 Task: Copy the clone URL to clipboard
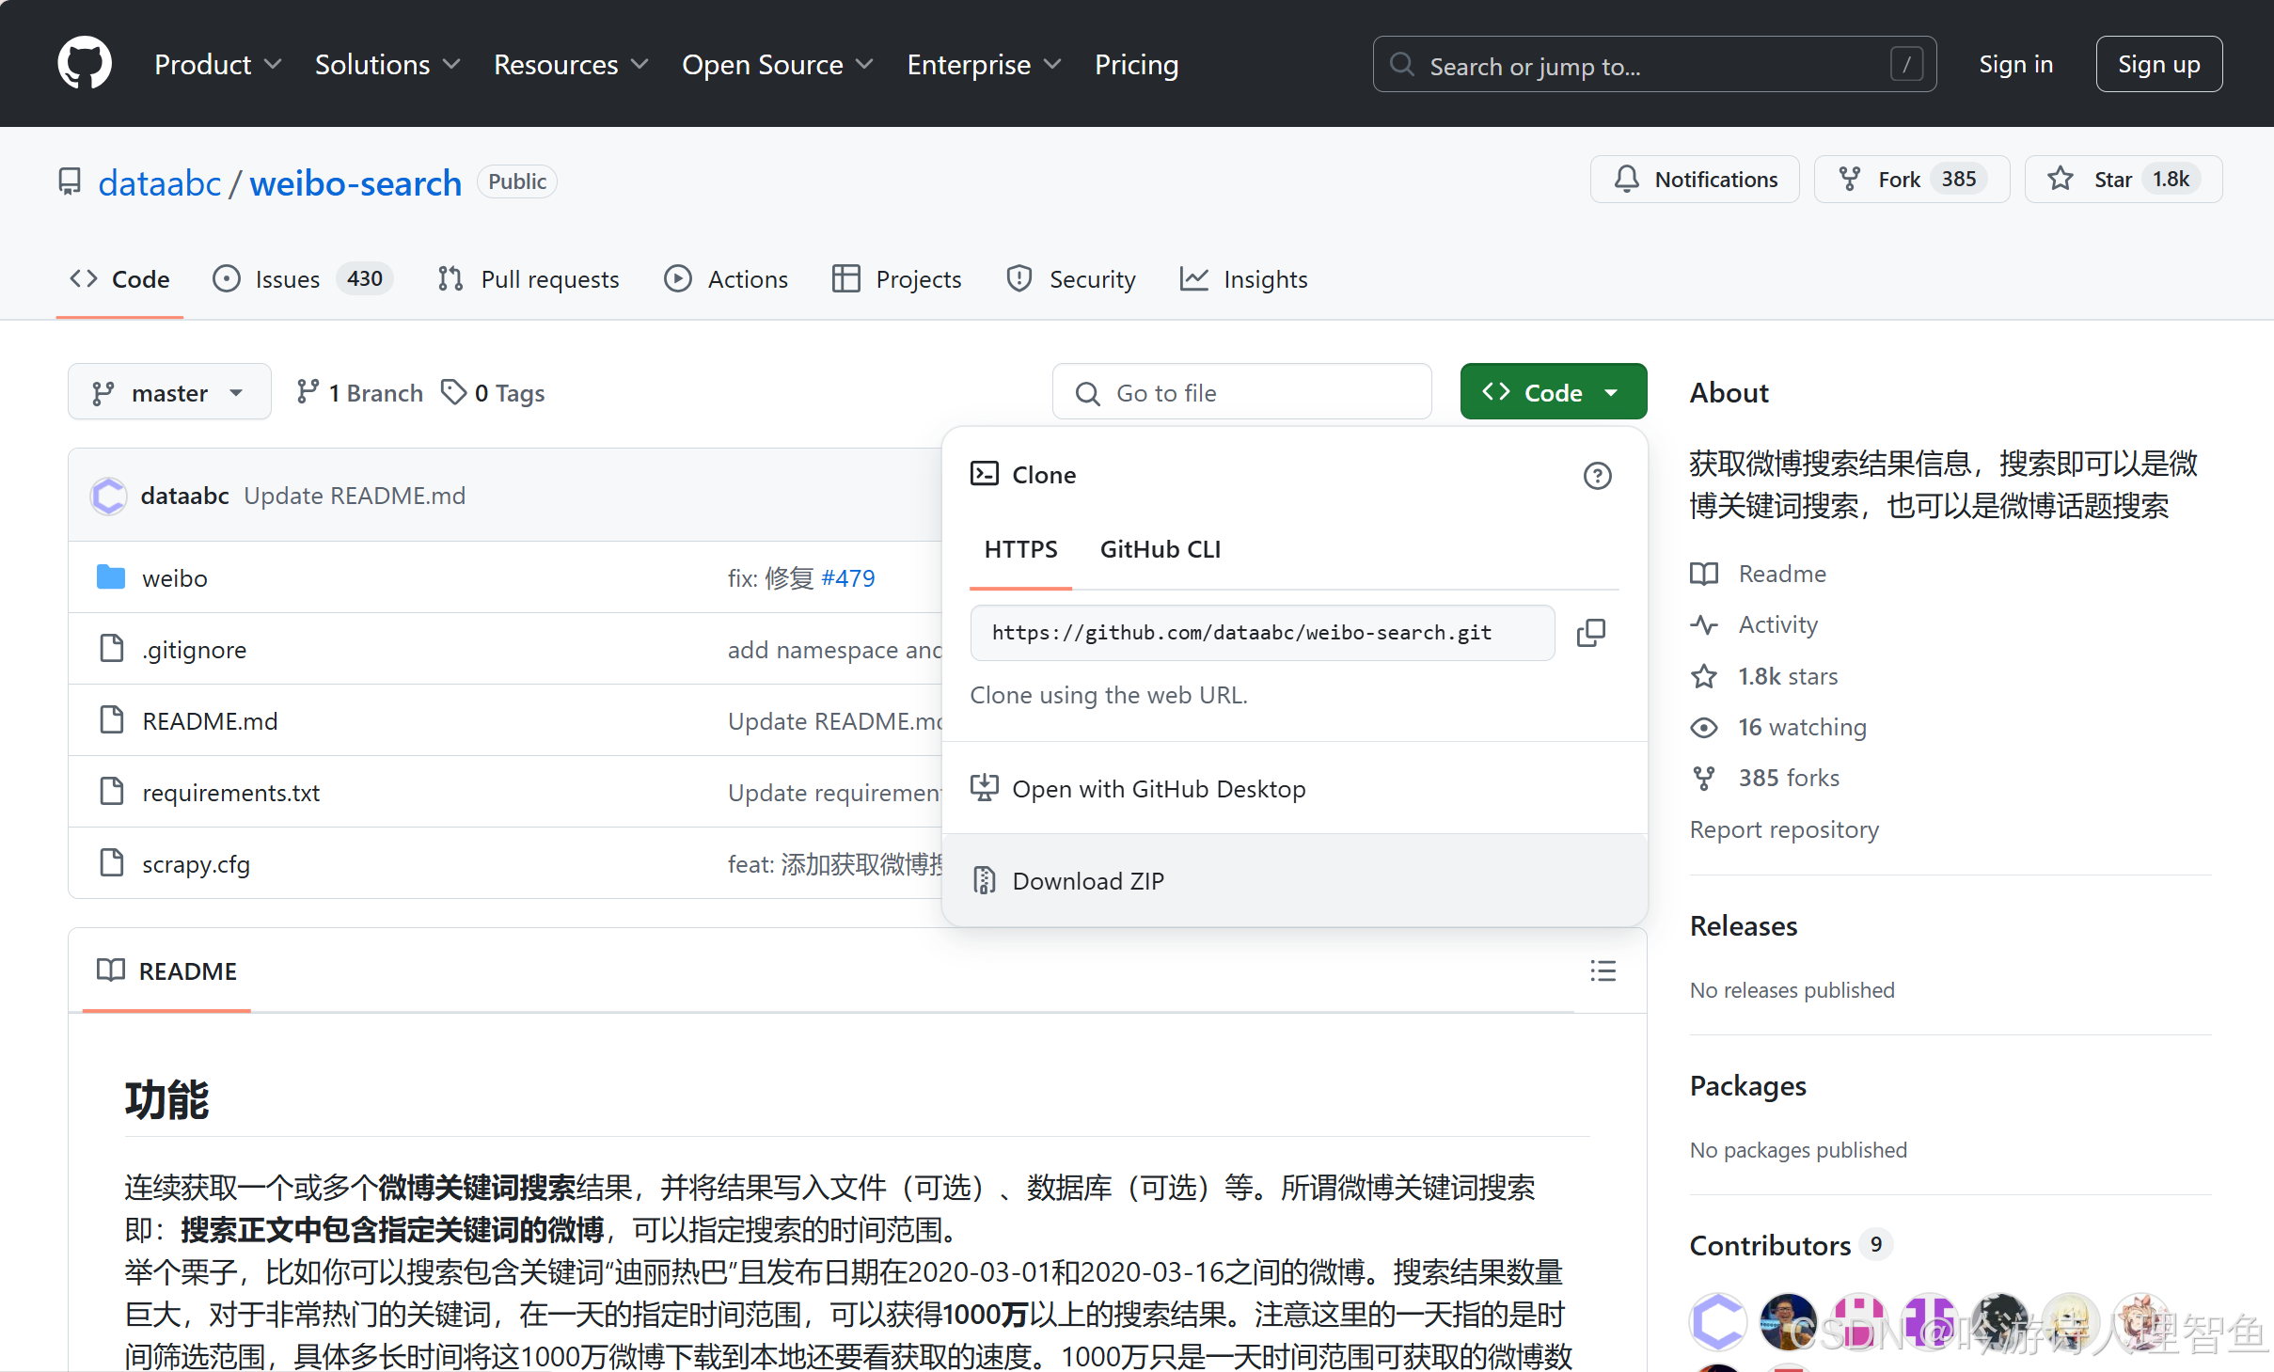(x=1590, y=633)
